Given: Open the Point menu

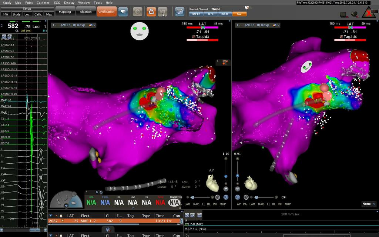Looking at the screenshot, I should pyautogui.click(x=29, y=3).
